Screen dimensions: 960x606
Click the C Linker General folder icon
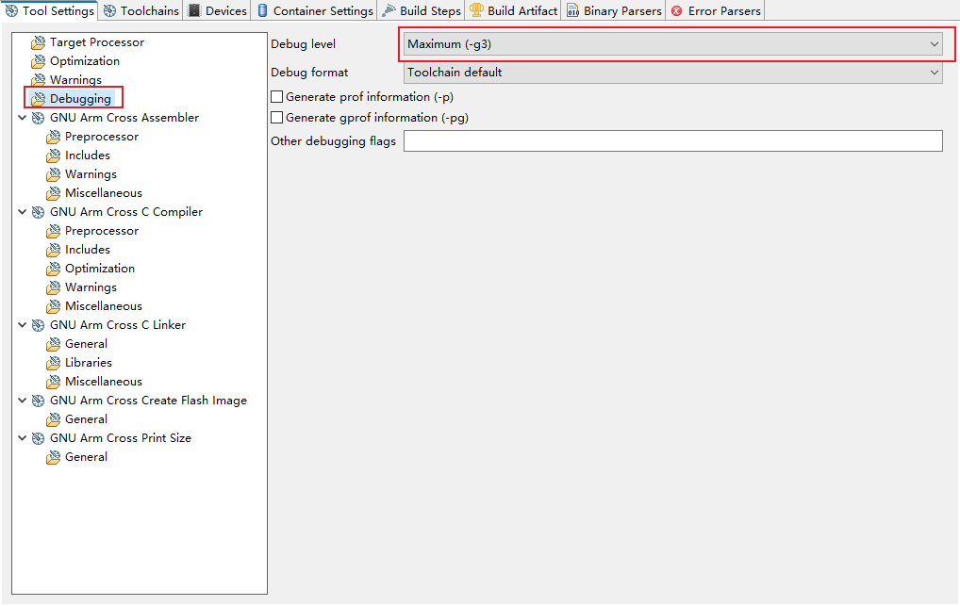54,344
